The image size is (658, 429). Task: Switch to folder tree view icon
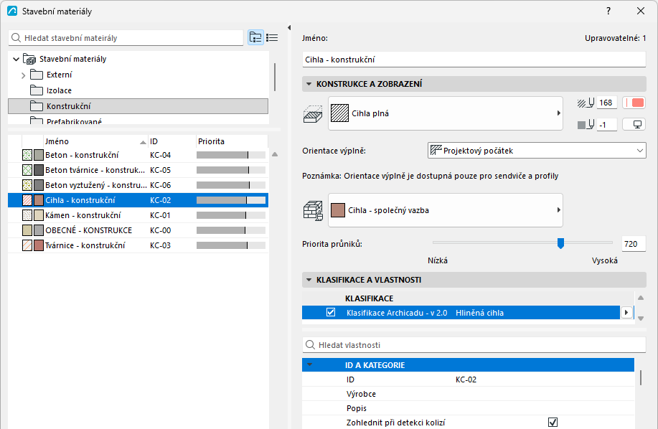(x=255, y=38)
